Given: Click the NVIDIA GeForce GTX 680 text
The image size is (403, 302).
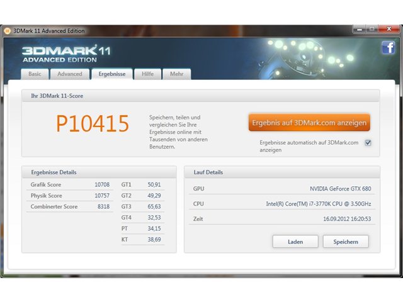Looking at the screenshot, I should pos(340,189).
